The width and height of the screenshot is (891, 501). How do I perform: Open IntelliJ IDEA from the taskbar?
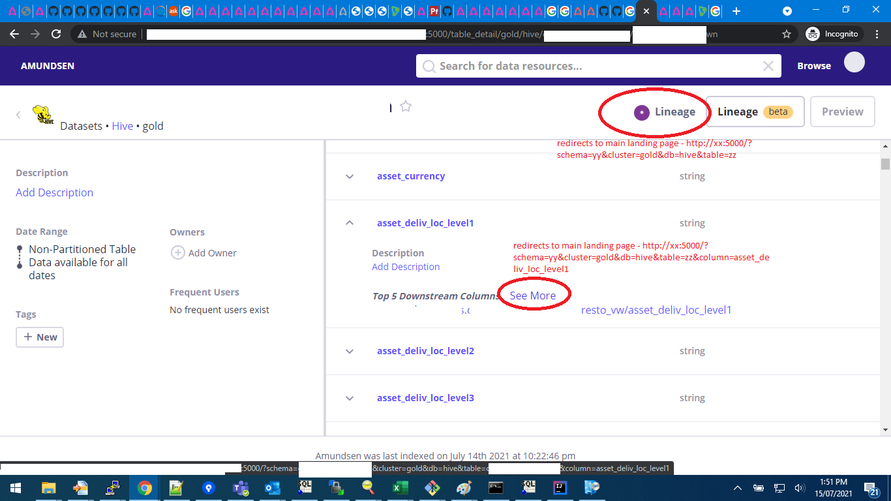tap(559, 488)
